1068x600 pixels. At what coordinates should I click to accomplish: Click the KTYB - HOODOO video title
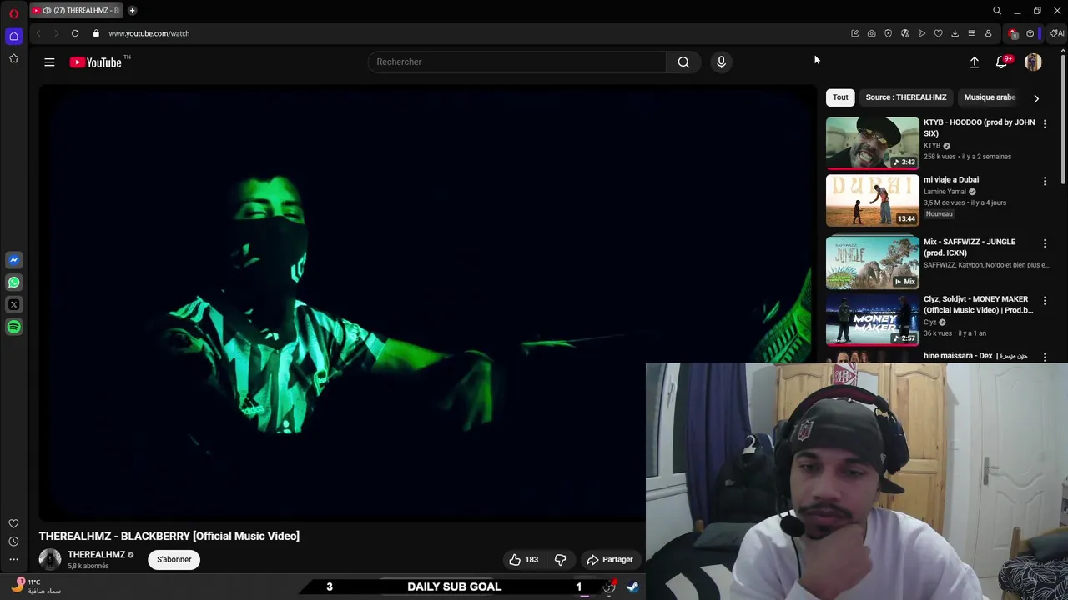pyautogui.click(x=979, y=127)
